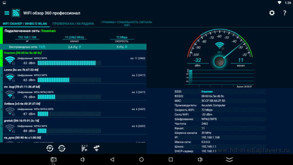Tap the filter networks icon with arrows
The image size is (293, 165).
97,148
